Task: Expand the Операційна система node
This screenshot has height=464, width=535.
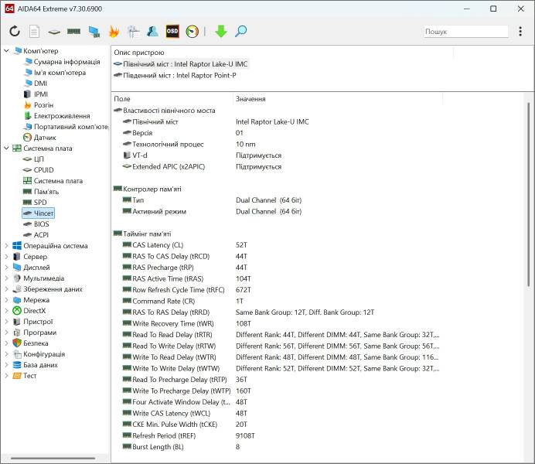Action: coord(6,246)
